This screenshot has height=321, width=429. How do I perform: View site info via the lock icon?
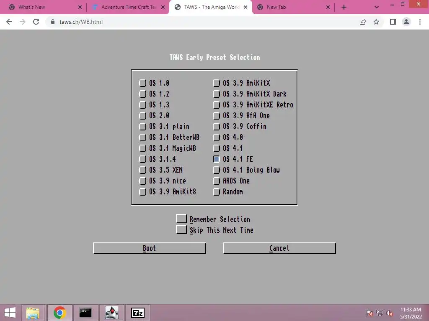point(53,22)
